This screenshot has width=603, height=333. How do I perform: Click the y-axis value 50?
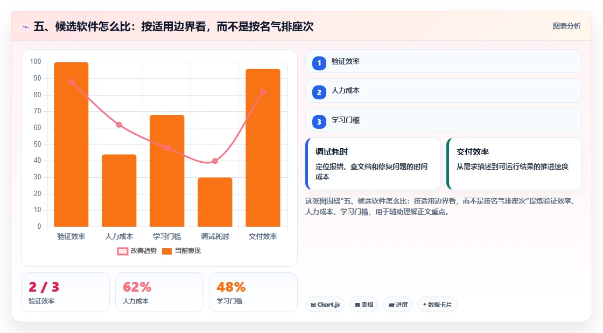pyautogui.click(x=37, y=144)
